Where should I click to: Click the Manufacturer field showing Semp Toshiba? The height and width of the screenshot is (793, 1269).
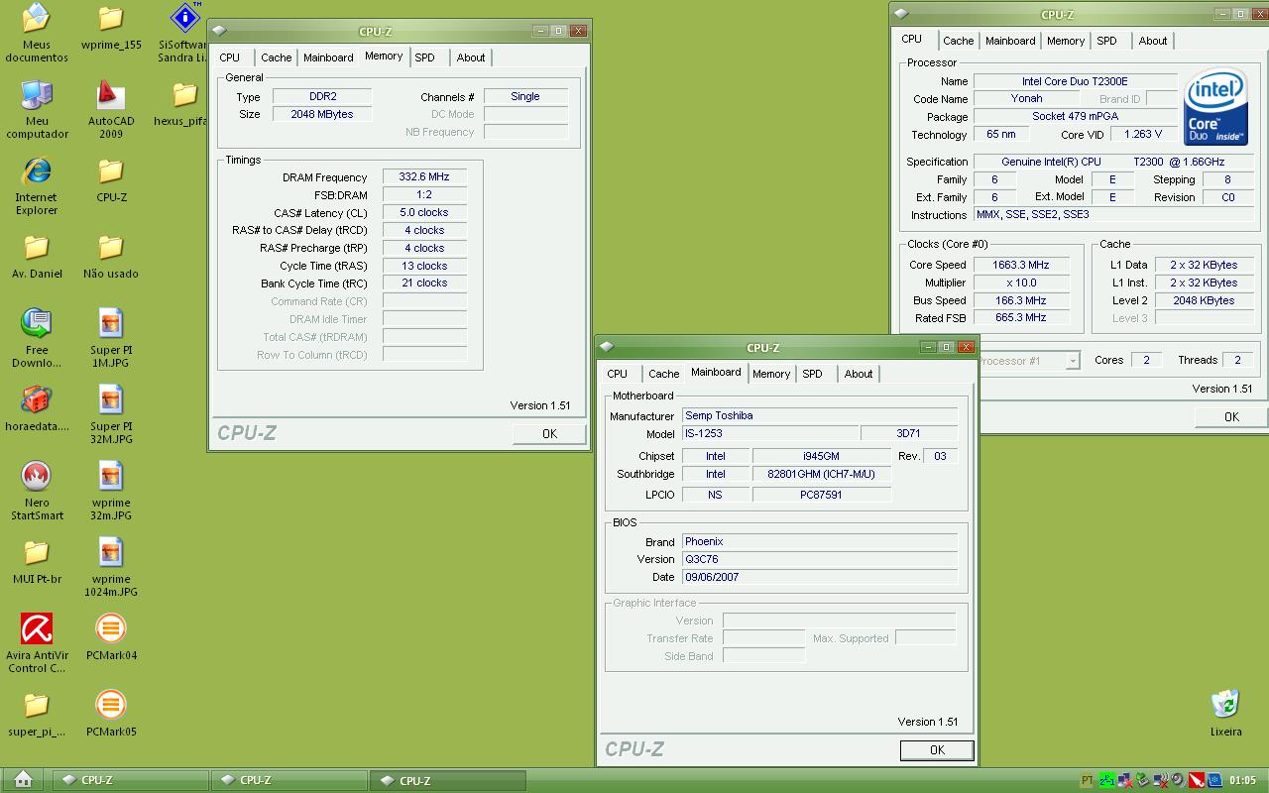820,415
